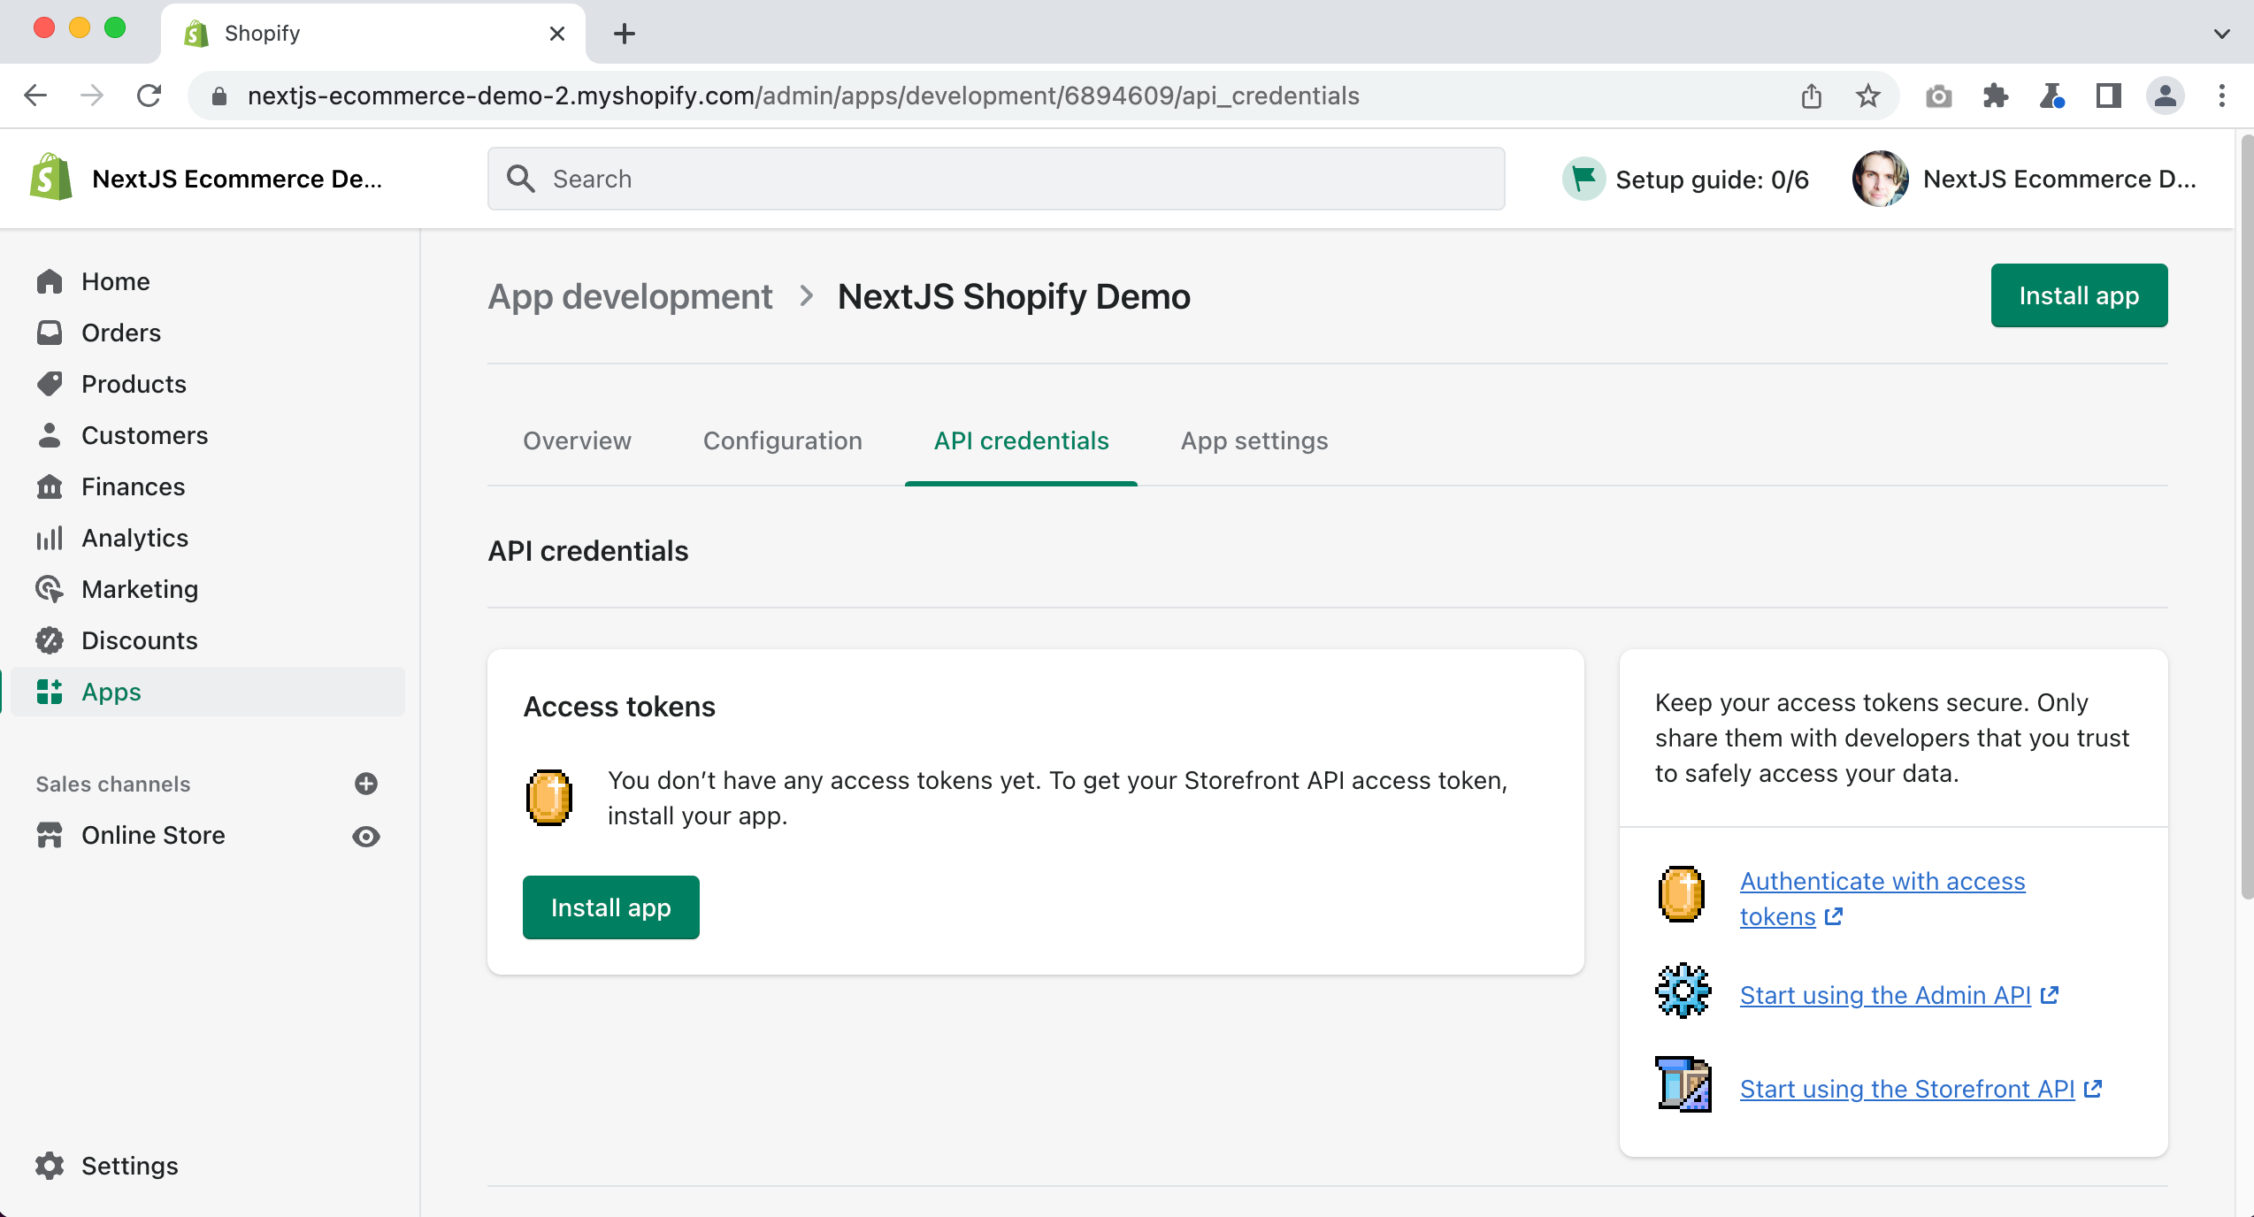The height and width of the screenshot is (1217, 2254).
Task: Open the Chrome profile icon
Action: point(2166,96)
